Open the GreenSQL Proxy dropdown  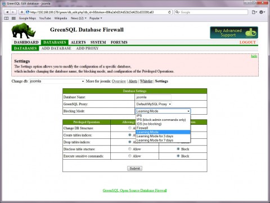154,104
